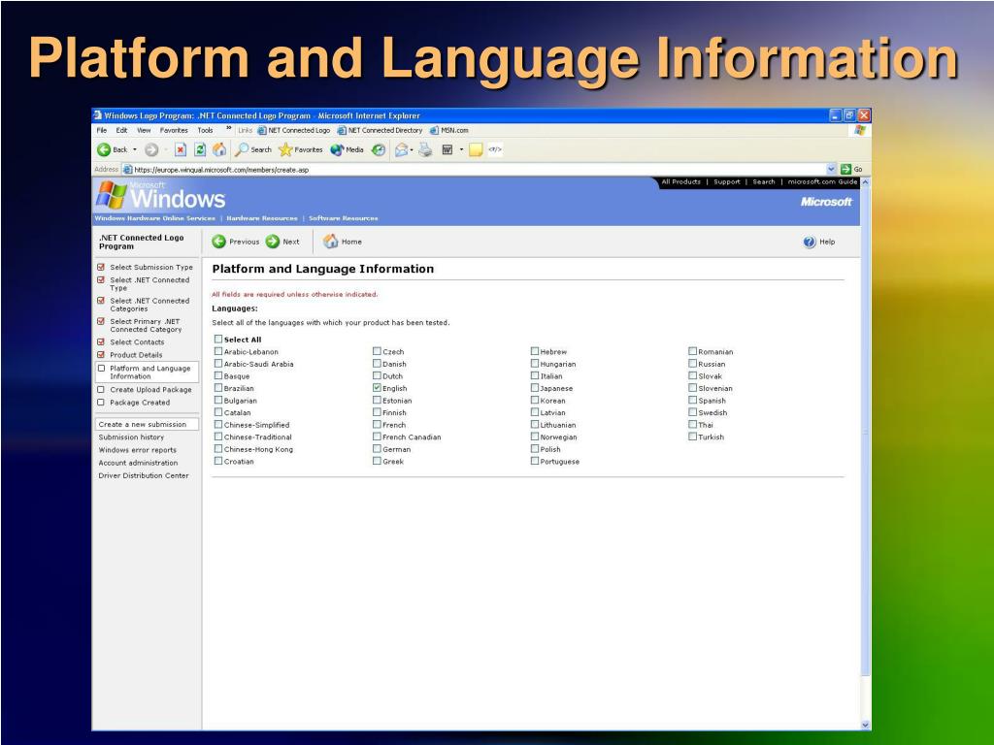Click the page Home house icon beside Next

(331, 242)
